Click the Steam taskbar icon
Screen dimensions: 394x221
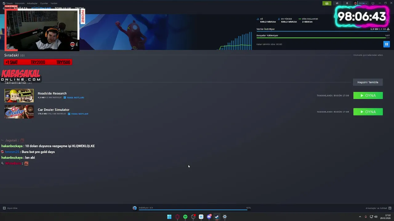[x=217, y=217]
